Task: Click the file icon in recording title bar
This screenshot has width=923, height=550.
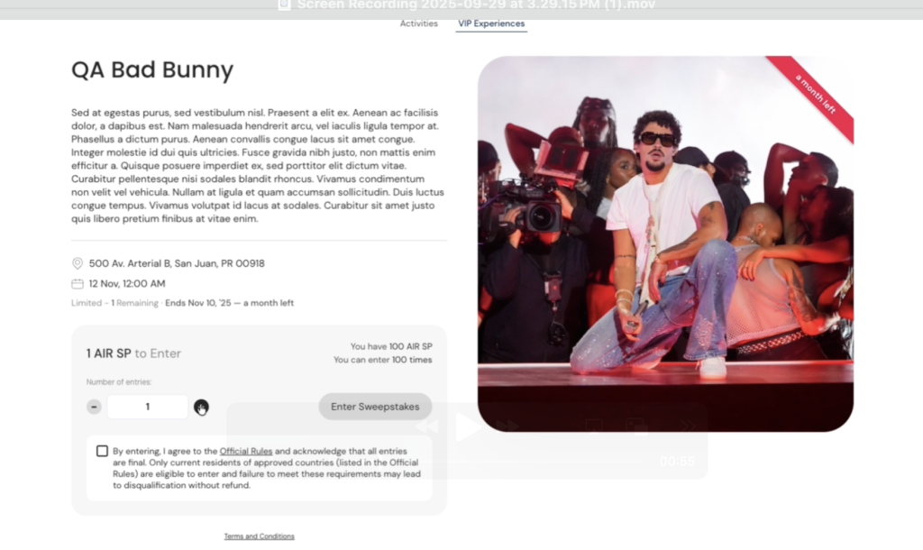Action: tap(284, 5)
